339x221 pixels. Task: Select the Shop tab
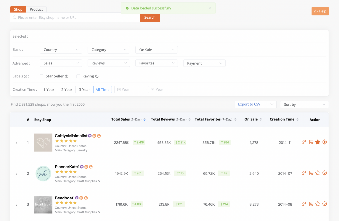[18, 9]
